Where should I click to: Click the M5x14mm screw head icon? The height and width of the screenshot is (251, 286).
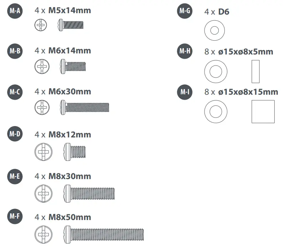coord(41,25)
